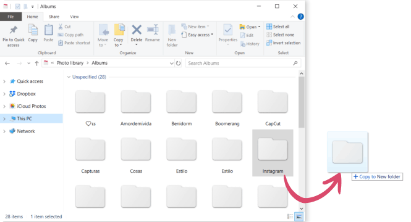
Task: Expand iCloud Photos tree node
Action: click(x=4, y=107)
